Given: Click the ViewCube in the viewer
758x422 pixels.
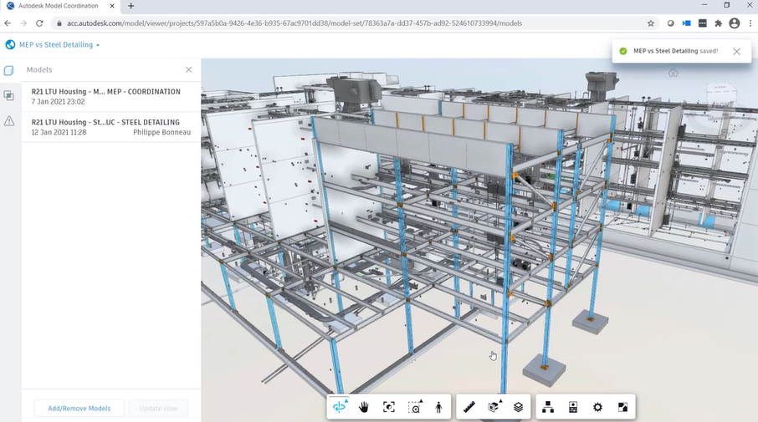Looking at the screenshot, I should click(722, 100).
